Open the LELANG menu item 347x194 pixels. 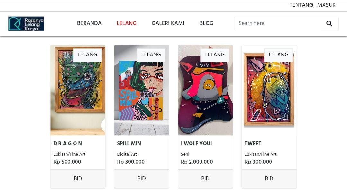[x=126, y=23]
